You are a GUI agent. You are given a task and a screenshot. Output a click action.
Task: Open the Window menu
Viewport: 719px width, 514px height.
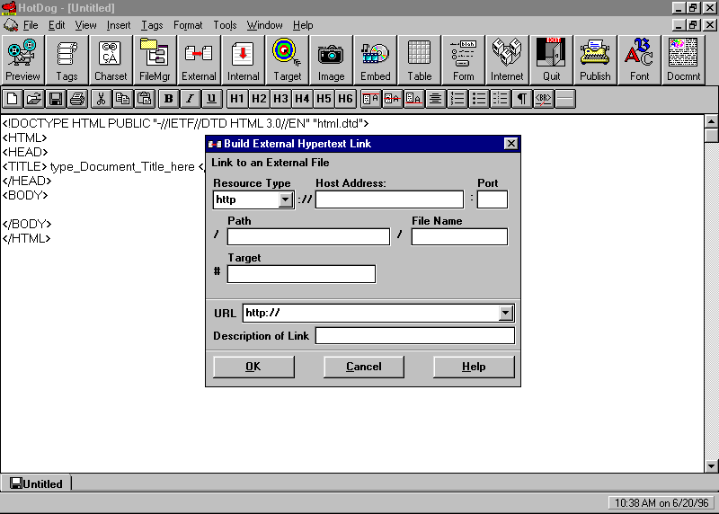click(x=264, y=25)
